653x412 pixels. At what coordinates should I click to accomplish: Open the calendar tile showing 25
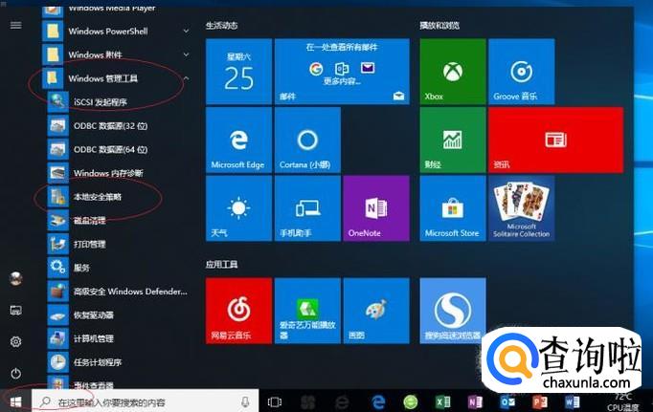pyautogui.click(x=238, y=72)
